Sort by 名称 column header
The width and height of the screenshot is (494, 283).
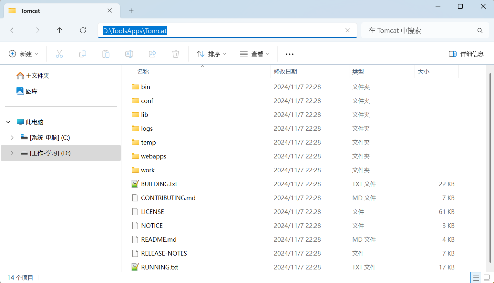coord(143,72)
